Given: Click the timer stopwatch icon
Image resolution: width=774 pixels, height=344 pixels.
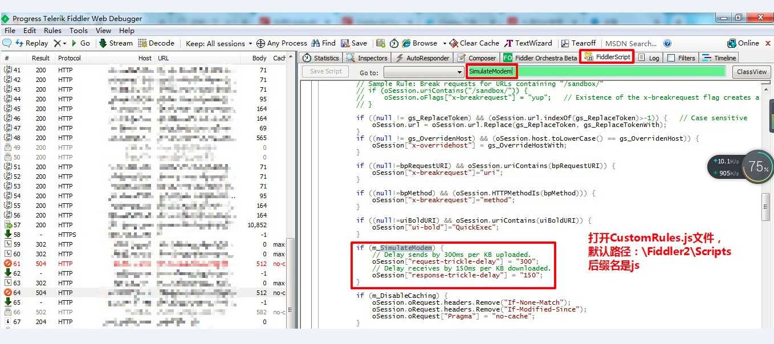Looking at the screenshot, I should click(394, 43).
